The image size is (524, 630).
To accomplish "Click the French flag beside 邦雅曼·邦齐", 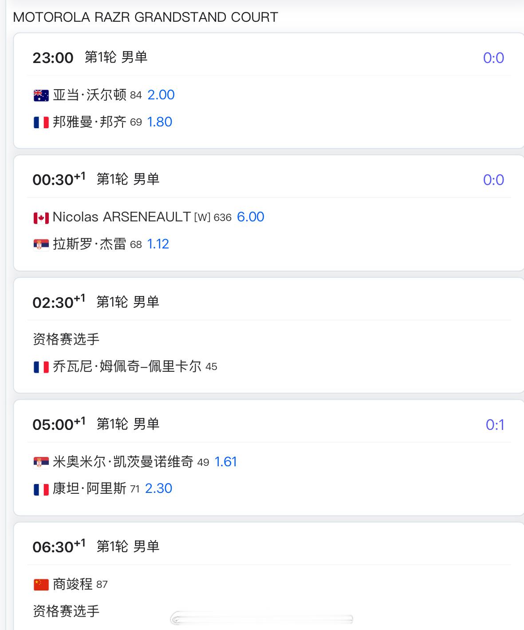I will 41,122.
